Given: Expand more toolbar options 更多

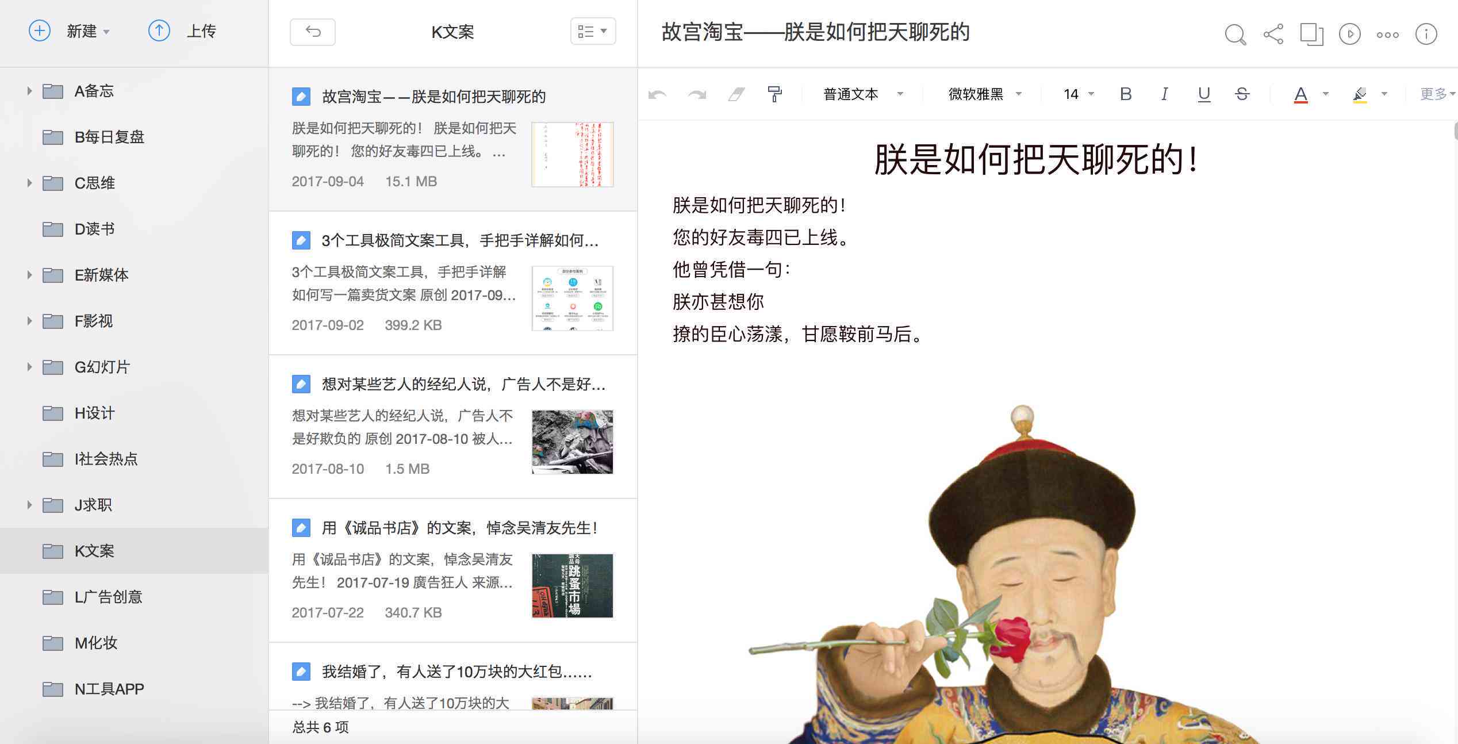Looking at the screenshot, I should point(1437,94).
